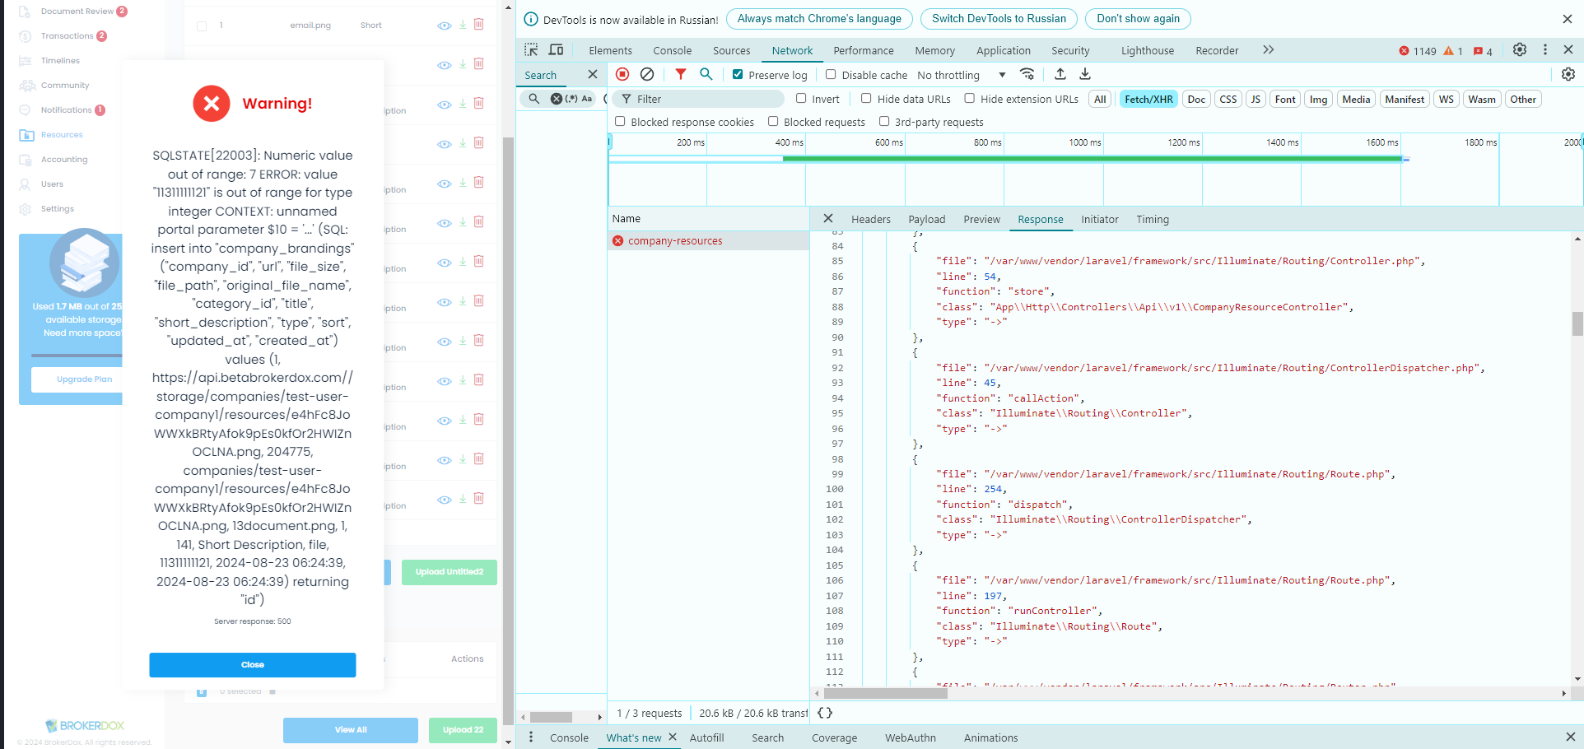The height and width of the screenshot is (749, 1584).
Task: Stop recording network log
Action: tap(622, 74)
